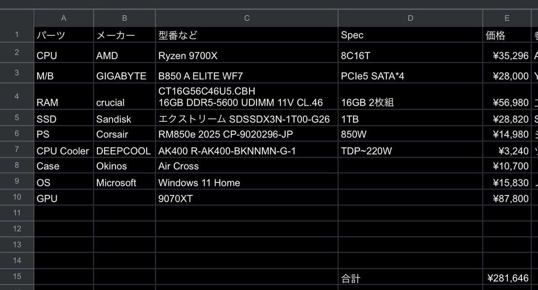Select column B header
The width and height of the screenshot is (538, 290).
point(125,18)
